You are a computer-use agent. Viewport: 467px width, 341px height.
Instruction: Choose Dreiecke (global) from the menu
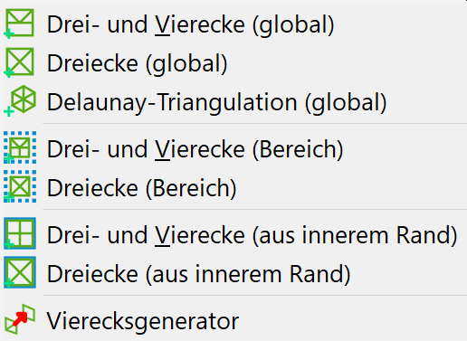(233, 62)
